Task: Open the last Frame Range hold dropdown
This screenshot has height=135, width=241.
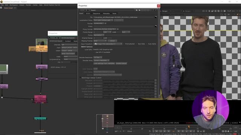Action: (126, 32)
